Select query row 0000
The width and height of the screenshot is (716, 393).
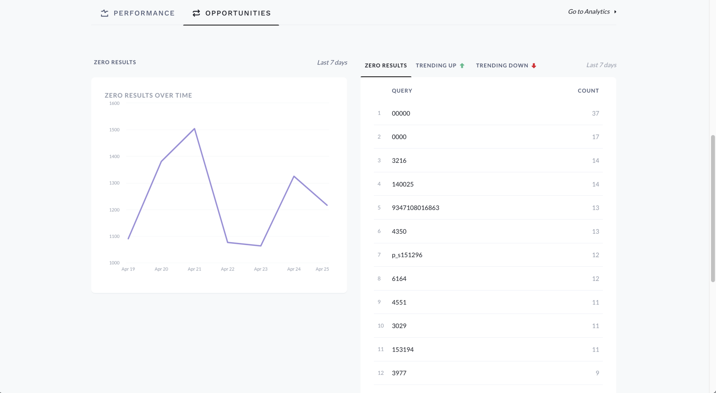pyautogui.click(x=488, y=137)
